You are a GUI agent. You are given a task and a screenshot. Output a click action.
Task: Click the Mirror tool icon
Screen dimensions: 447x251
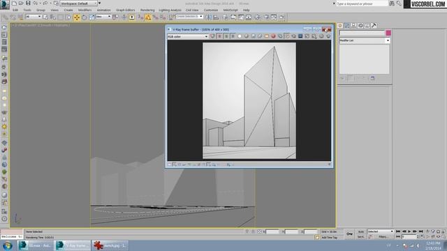209,17
